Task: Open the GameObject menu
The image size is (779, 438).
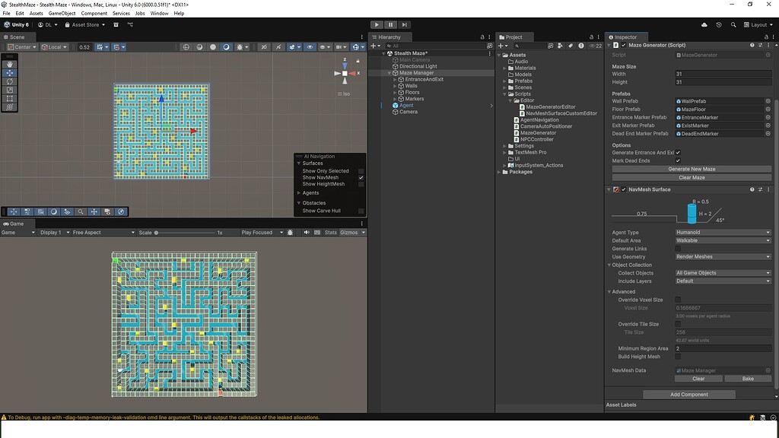Action: (61, 13)
